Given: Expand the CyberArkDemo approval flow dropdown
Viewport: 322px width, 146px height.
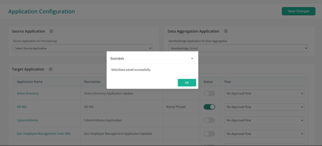Looking at the screenshot, I should [x=264, y=120].
